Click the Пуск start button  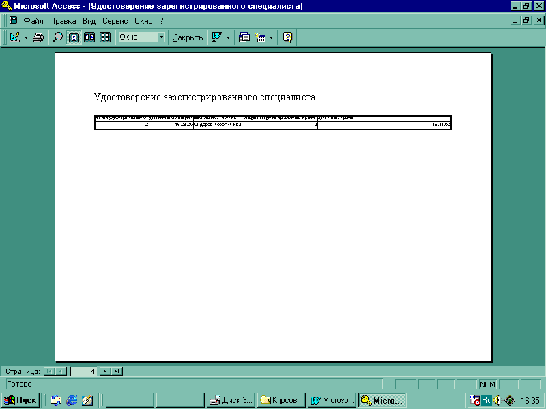tap(21, 400)
